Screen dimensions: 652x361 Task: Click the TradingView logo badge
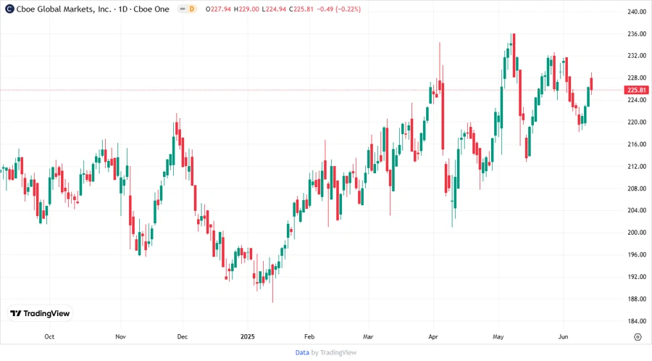click(x=40, y=314)
